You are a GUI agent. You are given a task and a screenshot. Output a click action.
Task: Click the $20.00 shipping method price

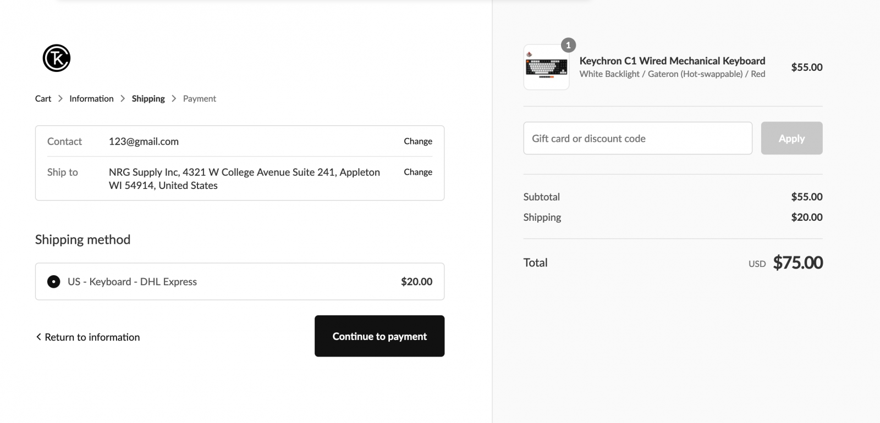tap(416, 282)
